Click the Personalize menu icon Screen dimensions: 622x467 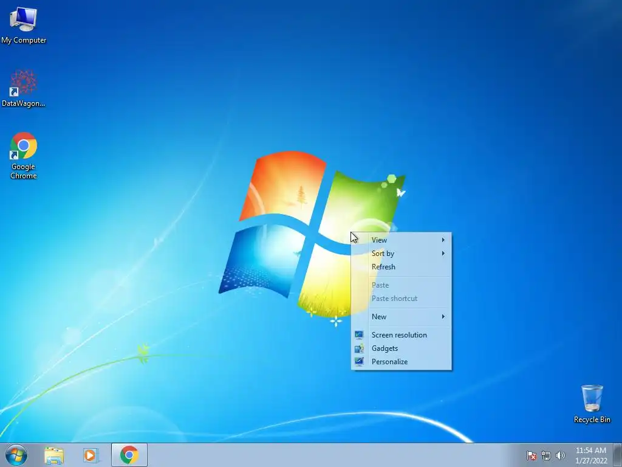tap(359, 362)
